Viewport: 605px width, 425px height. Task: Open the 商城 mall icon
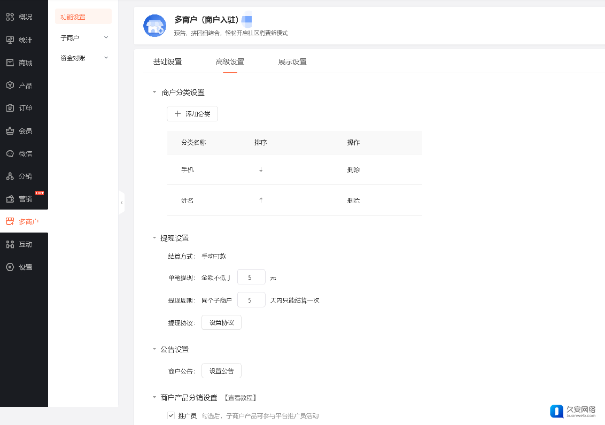(10, 63)
